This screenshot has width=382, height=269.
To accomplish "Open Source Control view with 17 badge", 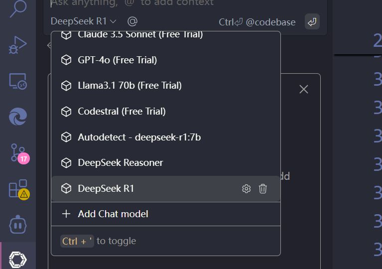I will [18, 153].
